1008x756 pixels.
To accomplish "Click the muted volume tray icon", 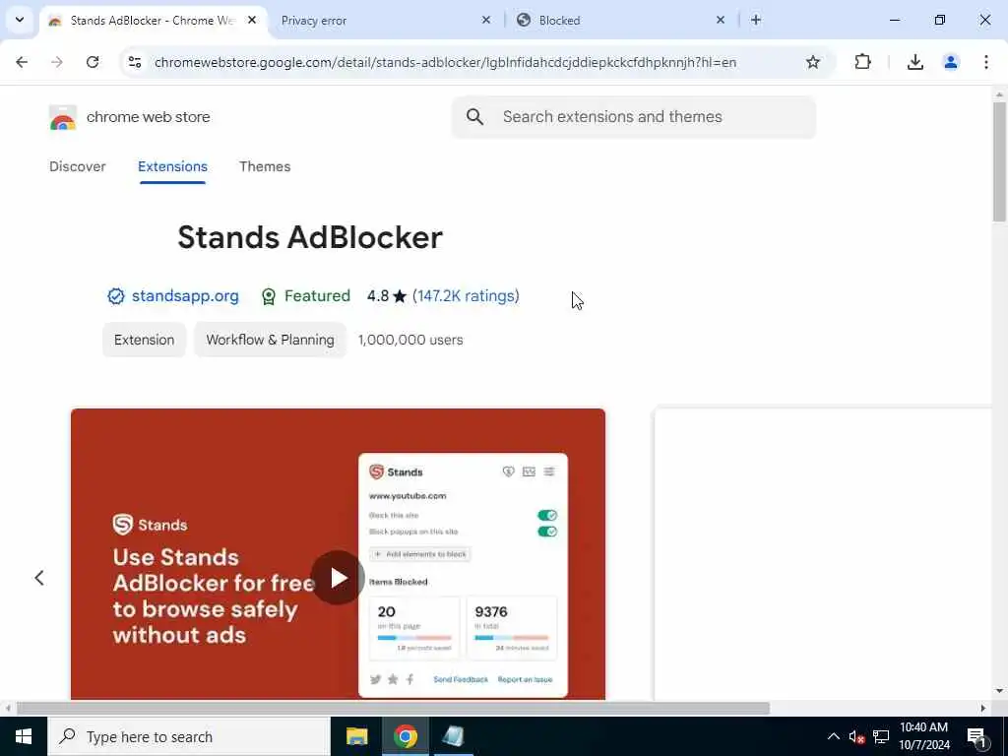I will point(856,736).
